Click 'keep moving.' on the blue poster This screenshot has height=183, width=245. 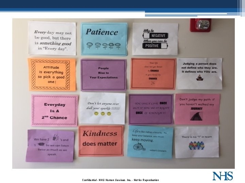[x=143, y=140]
